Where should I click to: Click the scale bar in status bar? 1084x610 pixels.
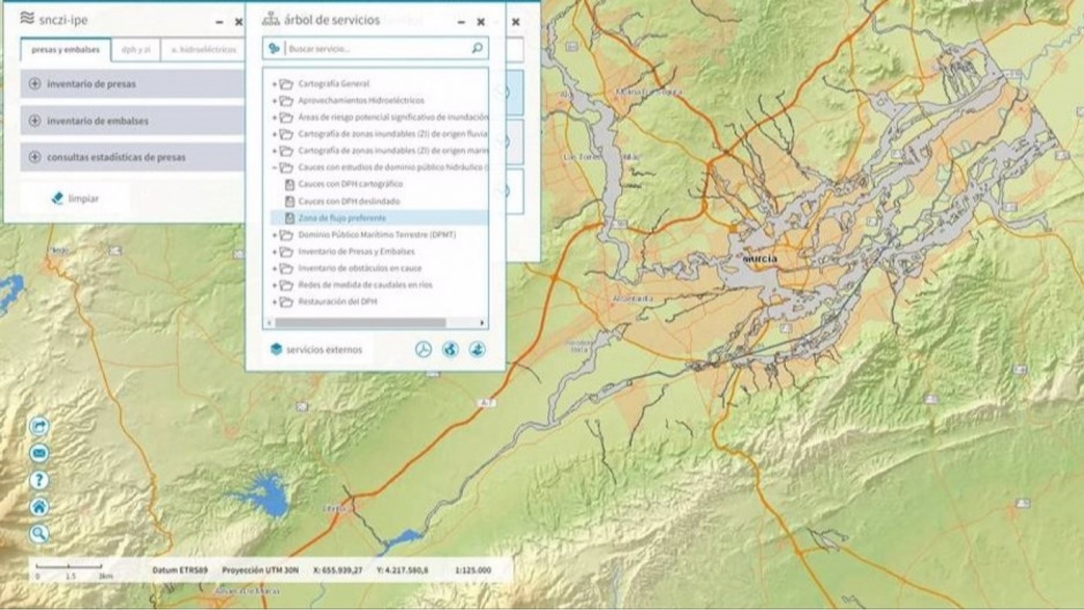(x=74, y=572)
